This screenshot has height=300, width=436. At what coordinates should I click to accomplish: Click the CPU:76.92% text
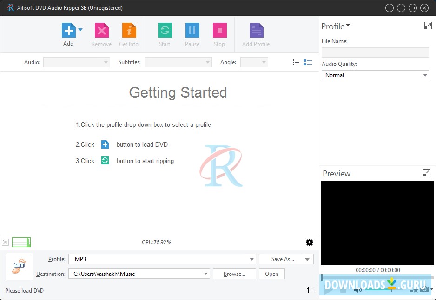point(157,242)
